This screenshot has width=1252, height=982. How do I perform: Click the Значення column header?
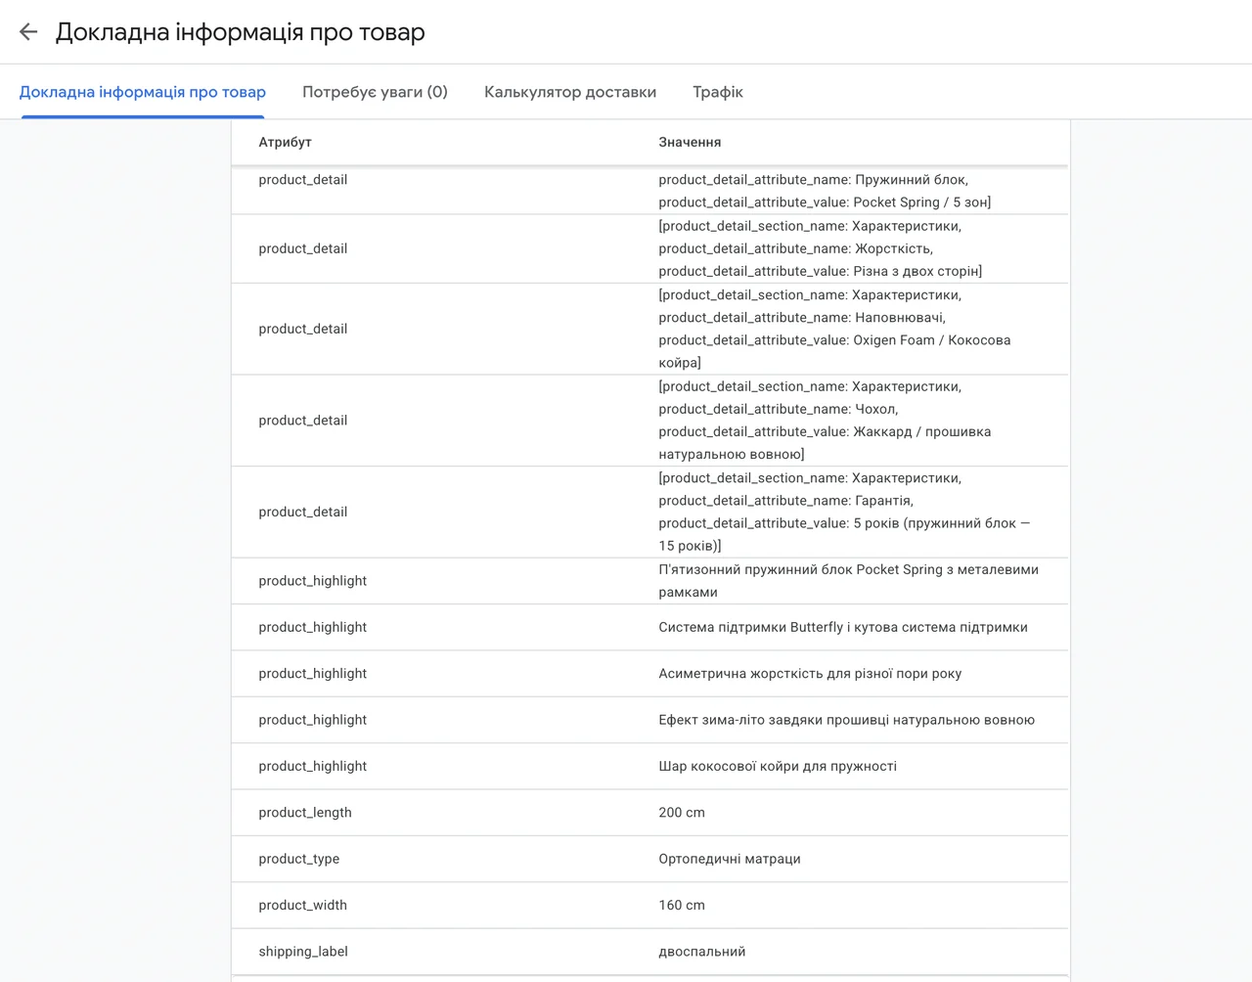[x=690, y=142]
